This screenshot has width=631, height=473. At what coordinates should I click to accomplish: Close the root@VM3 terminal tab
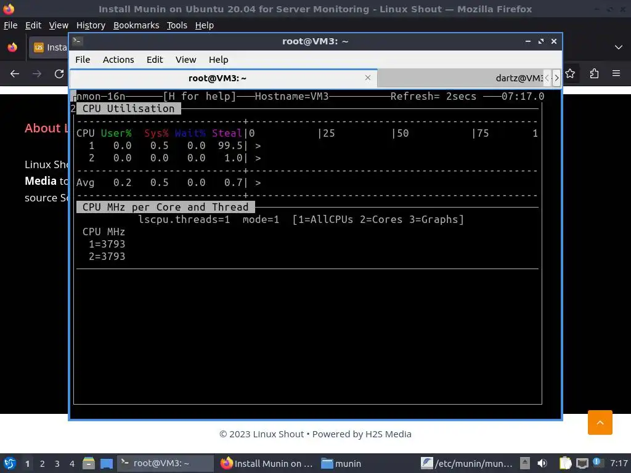[x=367, y=78]
